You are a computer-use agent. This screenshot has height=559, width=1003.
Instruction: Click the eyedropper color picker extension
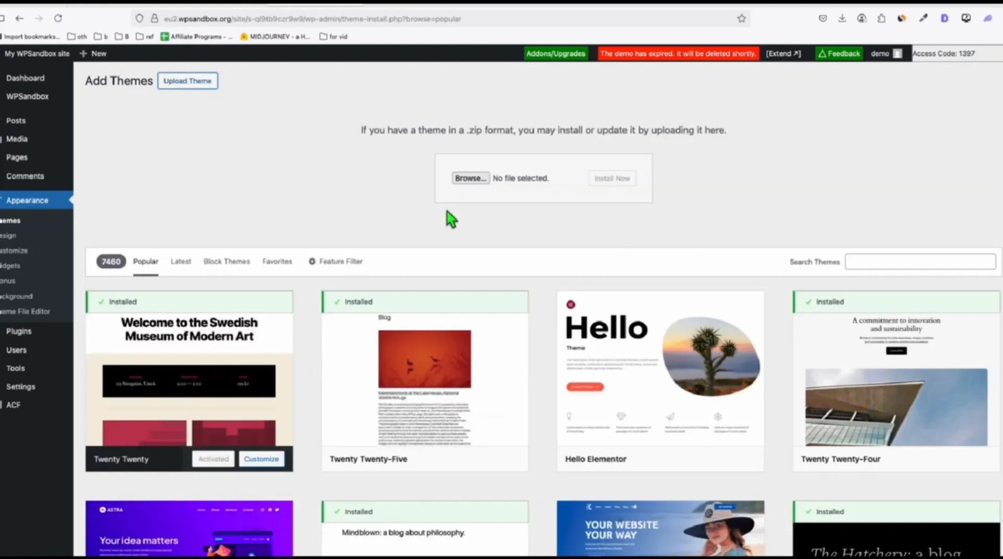point(923,19)
